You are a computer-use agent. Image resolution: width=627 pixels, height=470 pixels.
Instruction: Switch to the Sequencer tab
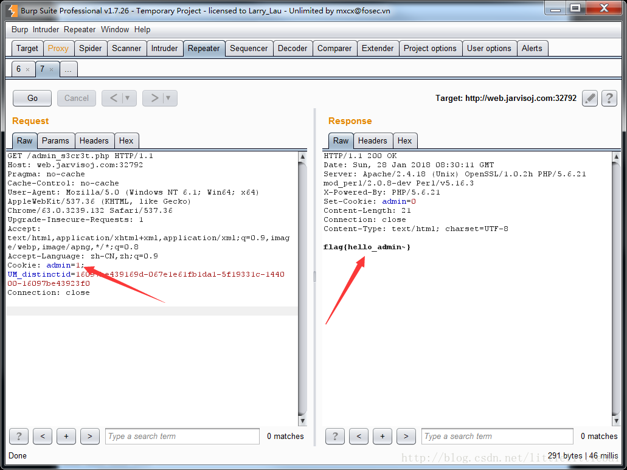[x=249, y=49]
